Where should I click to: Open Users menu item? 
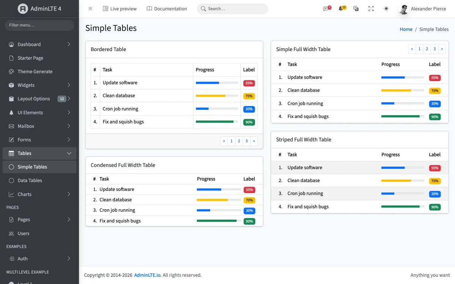(39, 234)
